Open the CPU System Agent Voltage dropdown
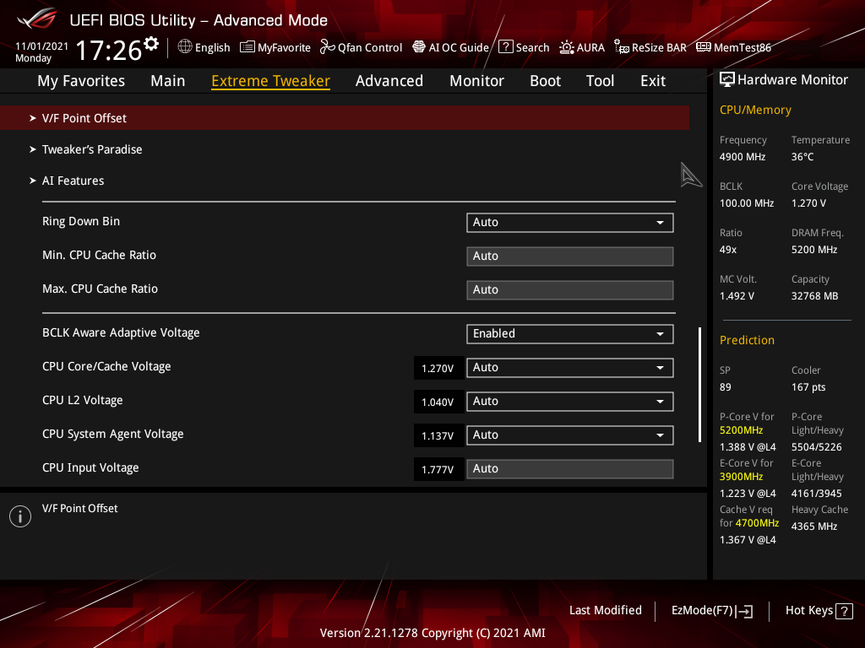865x648 pixels. point(570,435)
